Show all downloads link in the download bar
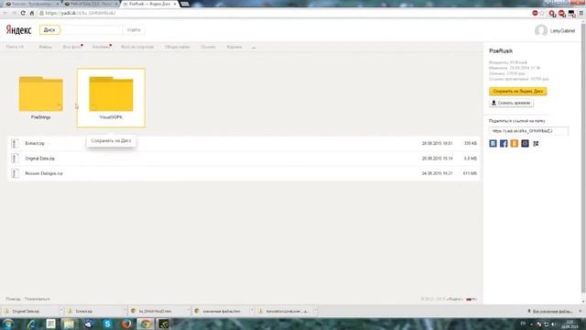 pos(550,312)
